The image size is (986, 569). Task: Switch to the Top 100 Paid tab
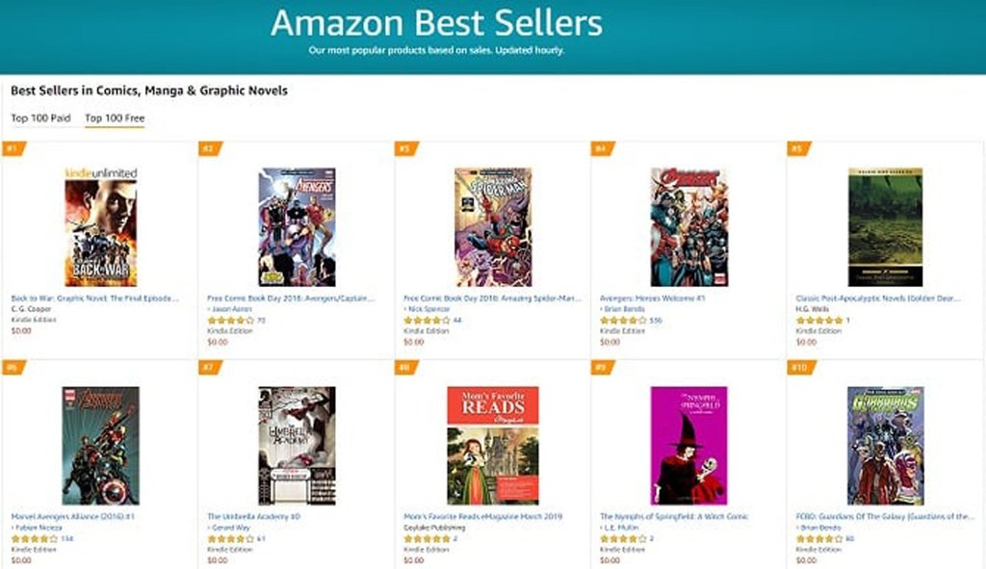pyautogui.click(x=40, y=117)
